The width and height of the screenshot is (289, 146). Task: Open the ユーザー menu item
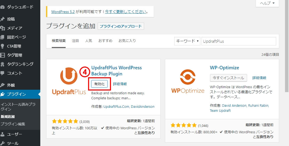coord(15,134)
